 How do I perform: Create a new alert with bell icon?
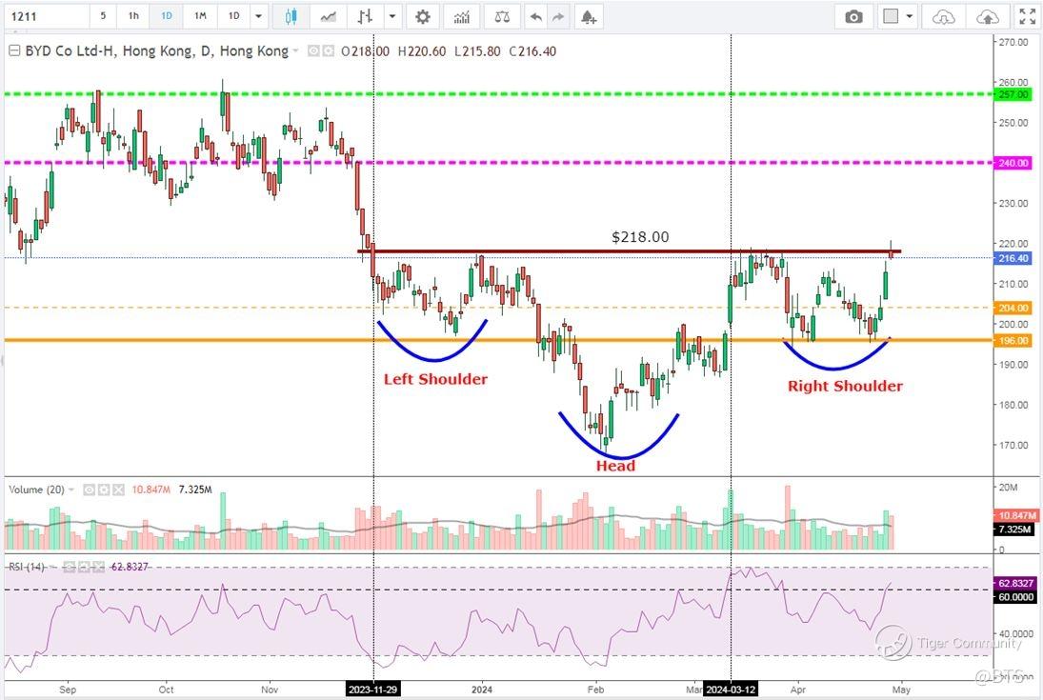tap(588, 16)
